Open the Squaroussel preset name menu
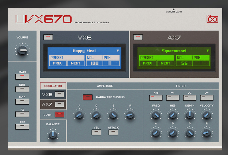228x155 pixels. tap(174, 51)
